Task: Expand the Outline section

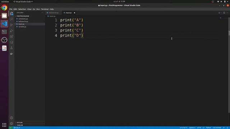Action: (x=30, y=123)
